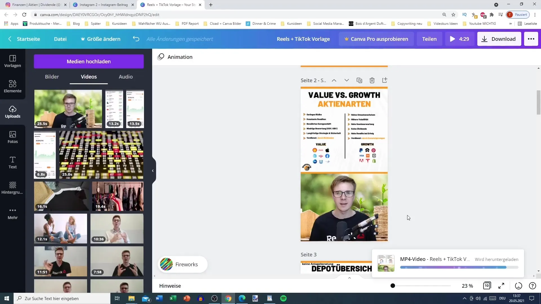The image size is (541, 304).
Task: Select the 6.8s video thumbnail
Action: (45, 155)
